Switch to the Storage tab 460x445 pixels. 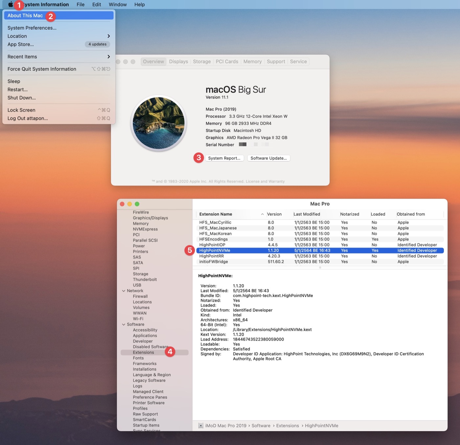click(202, 62)
